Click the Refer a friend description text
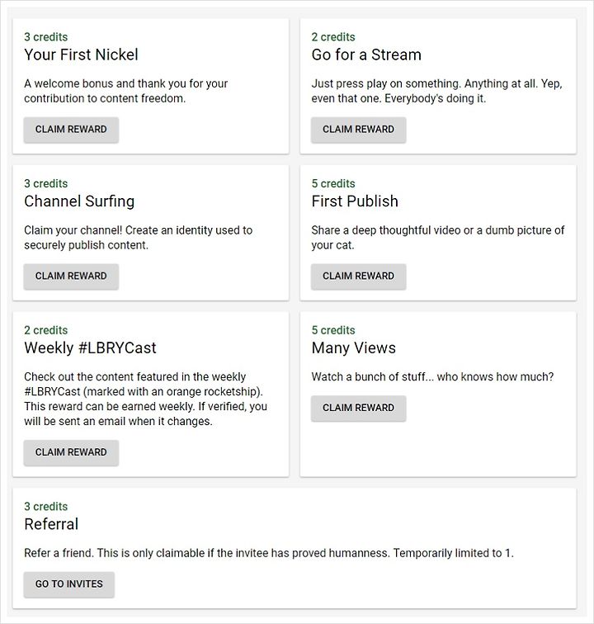Image resolution: width=594 pixels, height=624 pixels. pyautogui.click(x=269, y=553)
